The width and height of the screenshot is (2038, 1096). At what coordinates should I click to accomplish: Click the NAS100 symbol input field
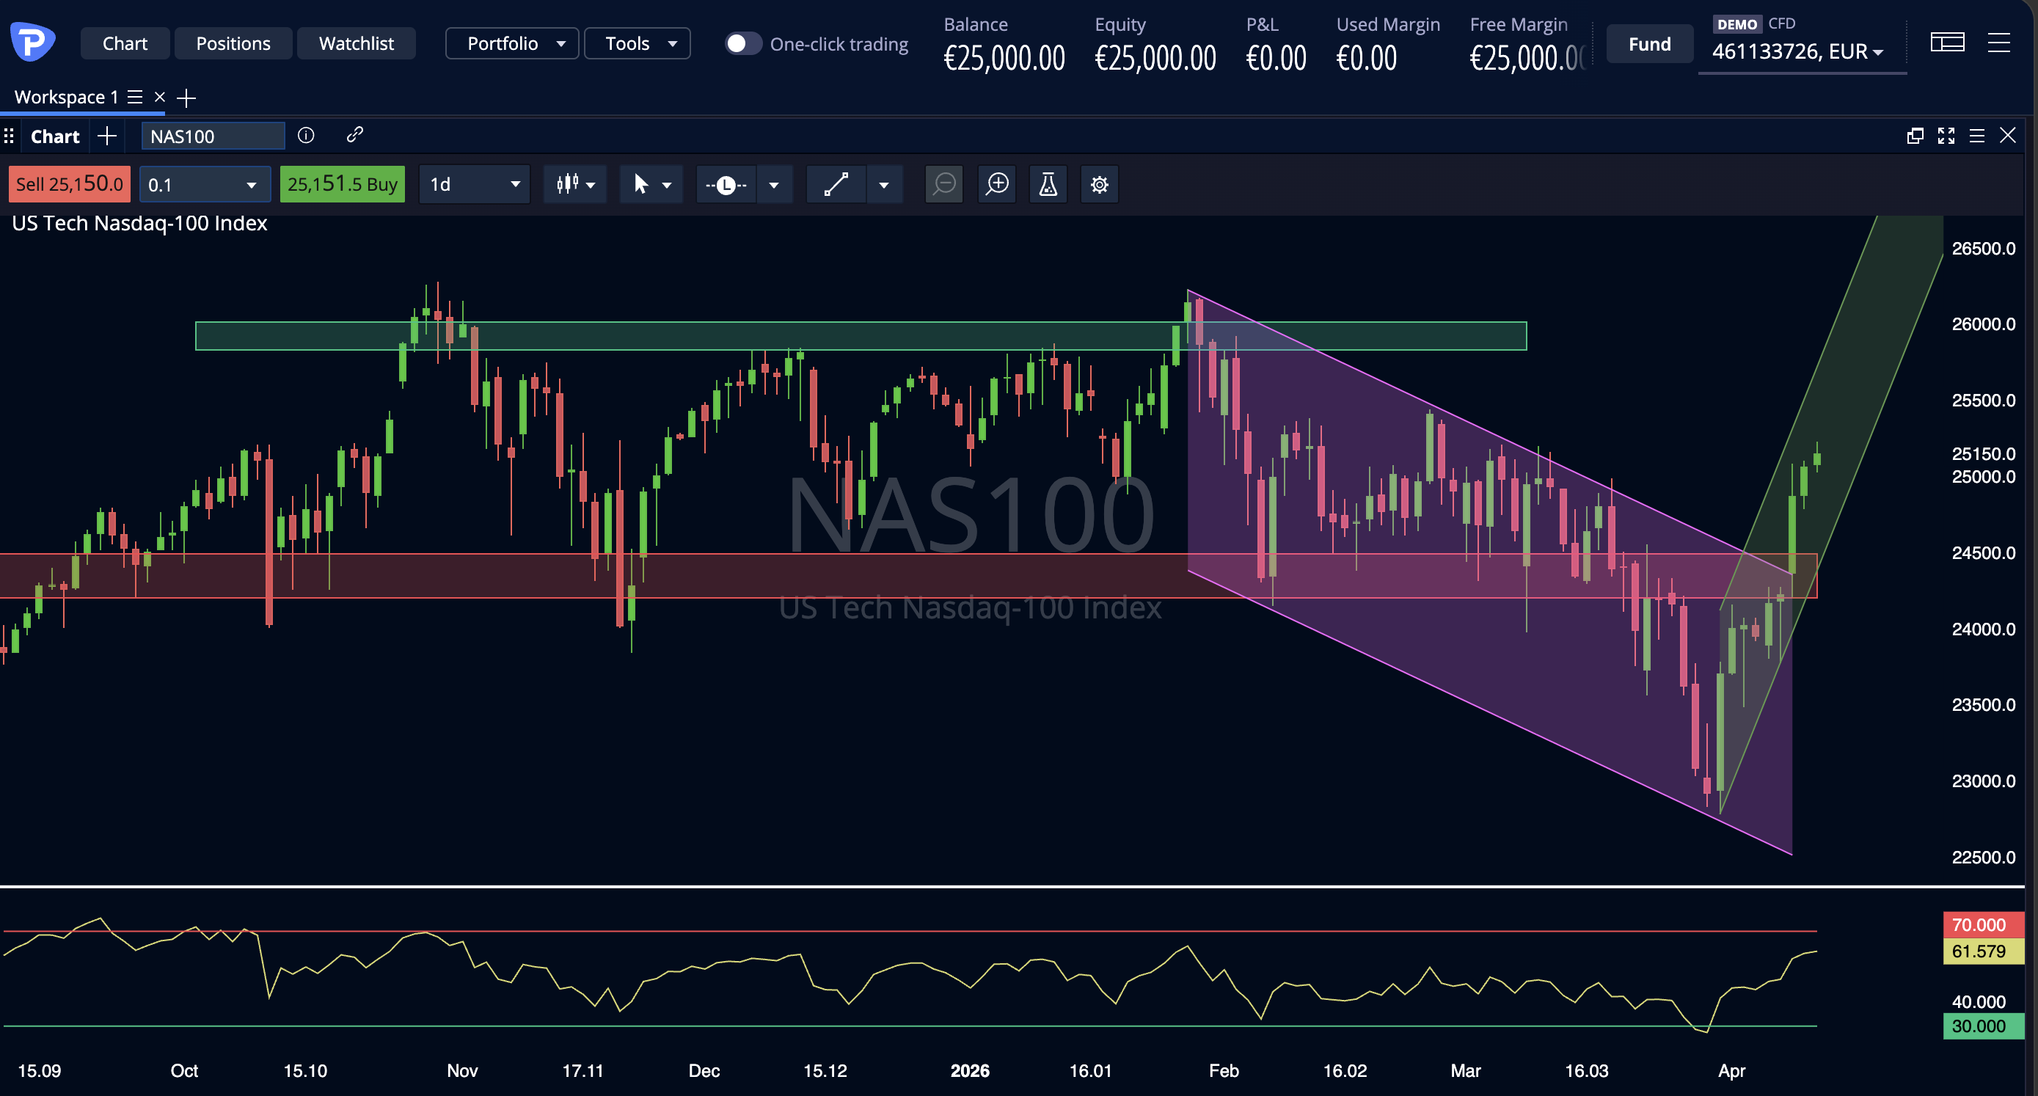(x=213, y=136)
